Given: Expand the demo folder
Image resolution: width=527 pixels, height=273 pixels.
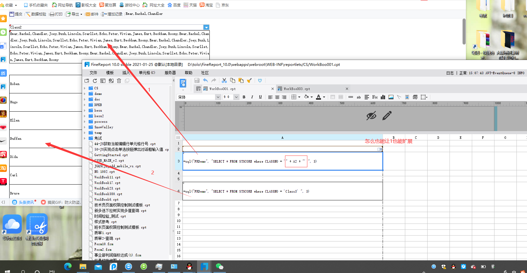Looking at the screenshot, I should pos(85,94).
